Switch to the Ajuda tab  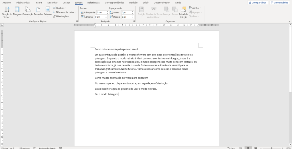point(178,3)
